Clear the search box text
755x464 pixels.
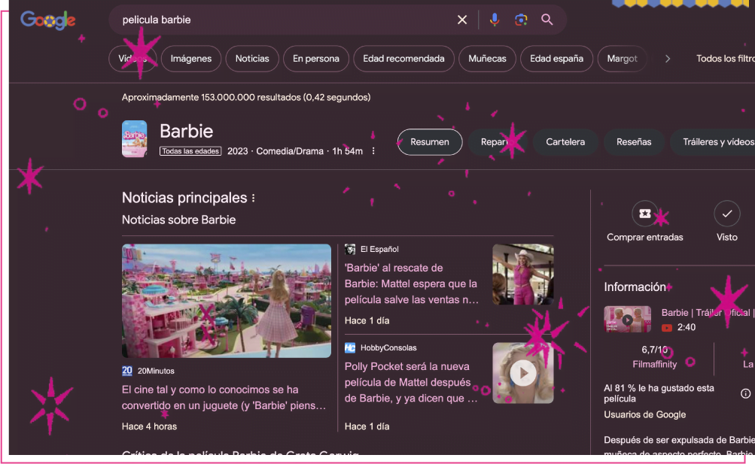(462, 20)
